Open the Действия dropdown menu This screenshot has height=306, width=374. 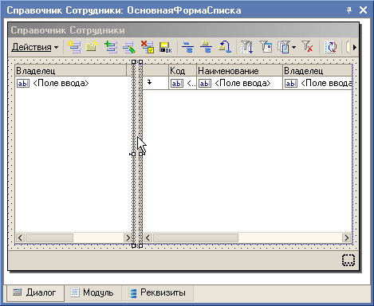(35, 47)
